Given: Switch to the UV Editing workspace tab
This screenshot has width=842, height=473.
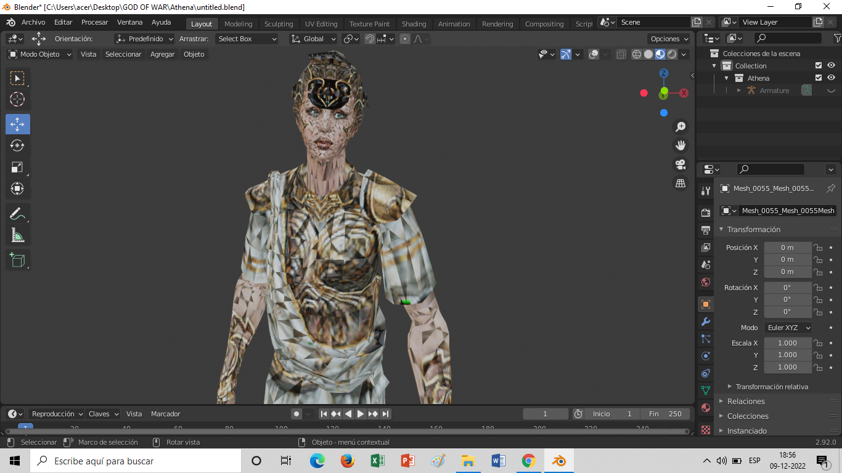Looking at the screenshot, I should click(x=321, y=24).
